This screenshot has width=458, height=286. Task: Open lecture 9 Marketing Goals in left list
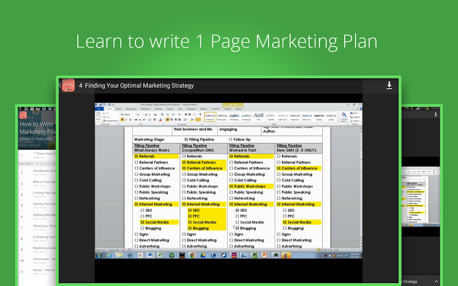(37, 249)
